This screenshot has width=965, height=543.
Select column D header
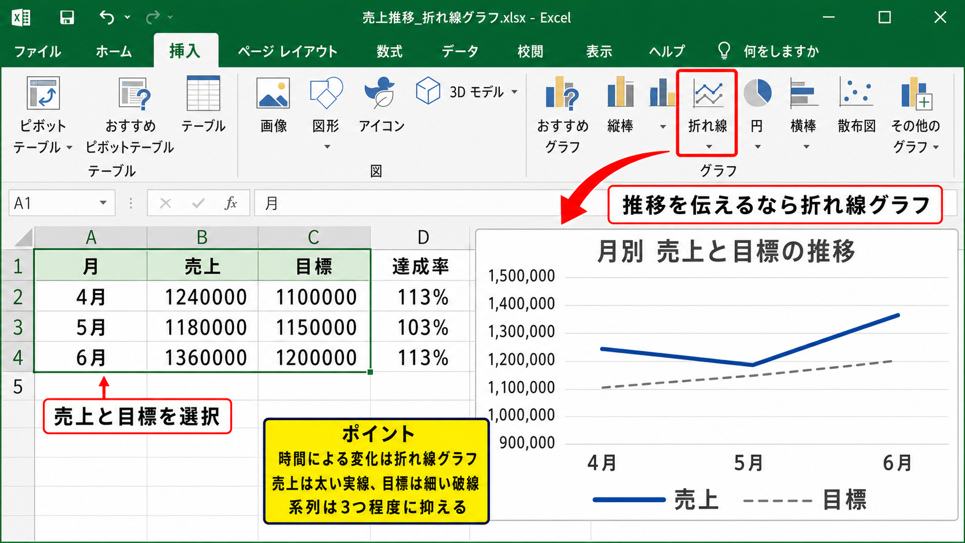(424, 237)
